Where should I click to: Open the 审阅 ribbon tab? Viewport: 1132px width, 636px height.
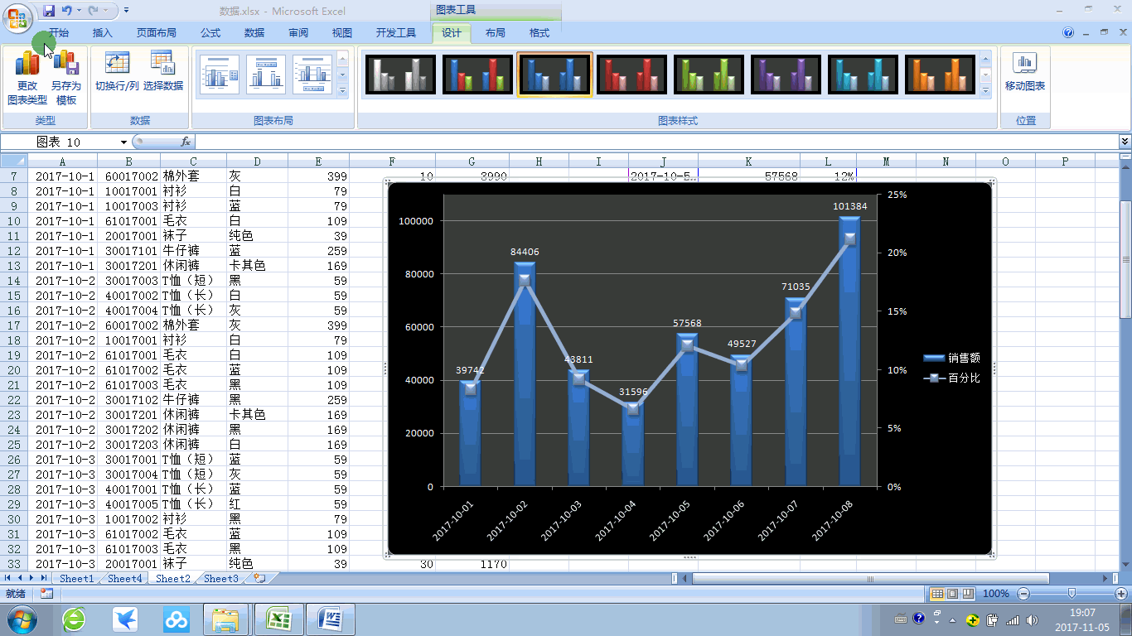coord(298,33)
